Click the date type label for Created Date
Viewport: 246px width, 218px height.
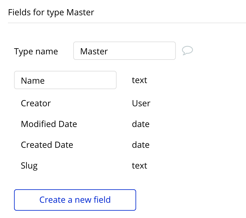tap(140, 145)
